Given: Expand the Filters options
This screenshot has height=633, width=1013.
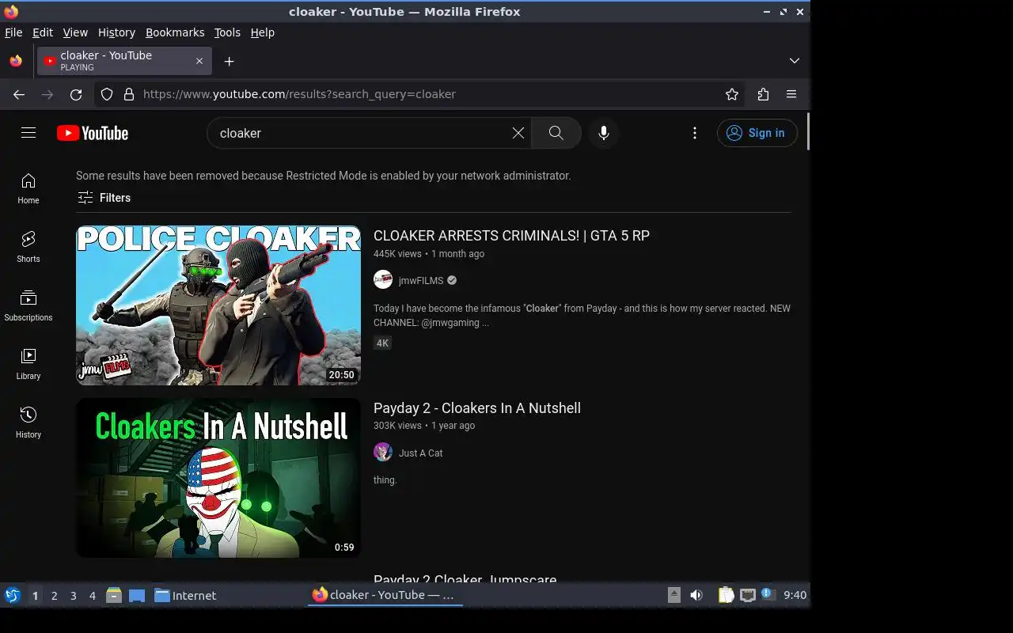Looking at the screenshot, I should point(104,198).
